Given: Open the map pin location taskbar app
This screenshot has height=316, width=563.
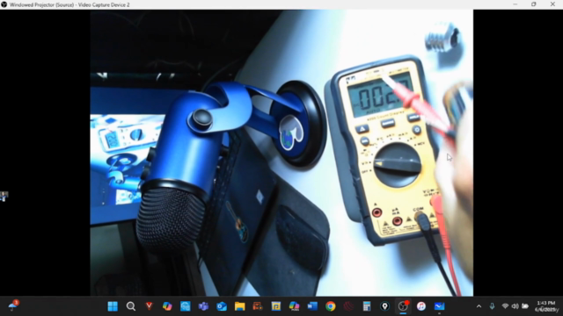Looking at the screenshot, I should (x=385, y=306).
